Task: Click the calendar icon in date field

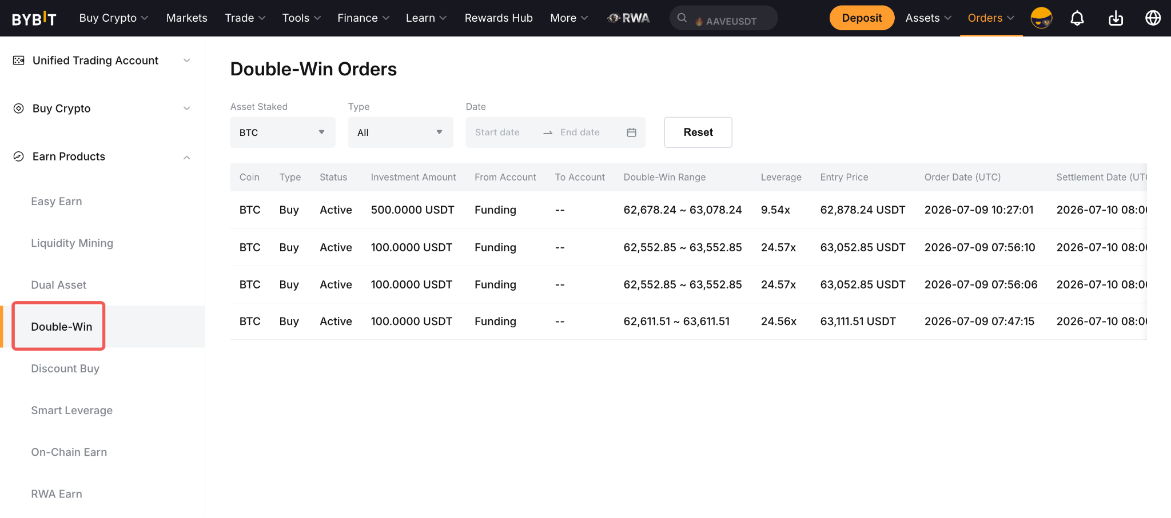Action: [x=631, y=132]
